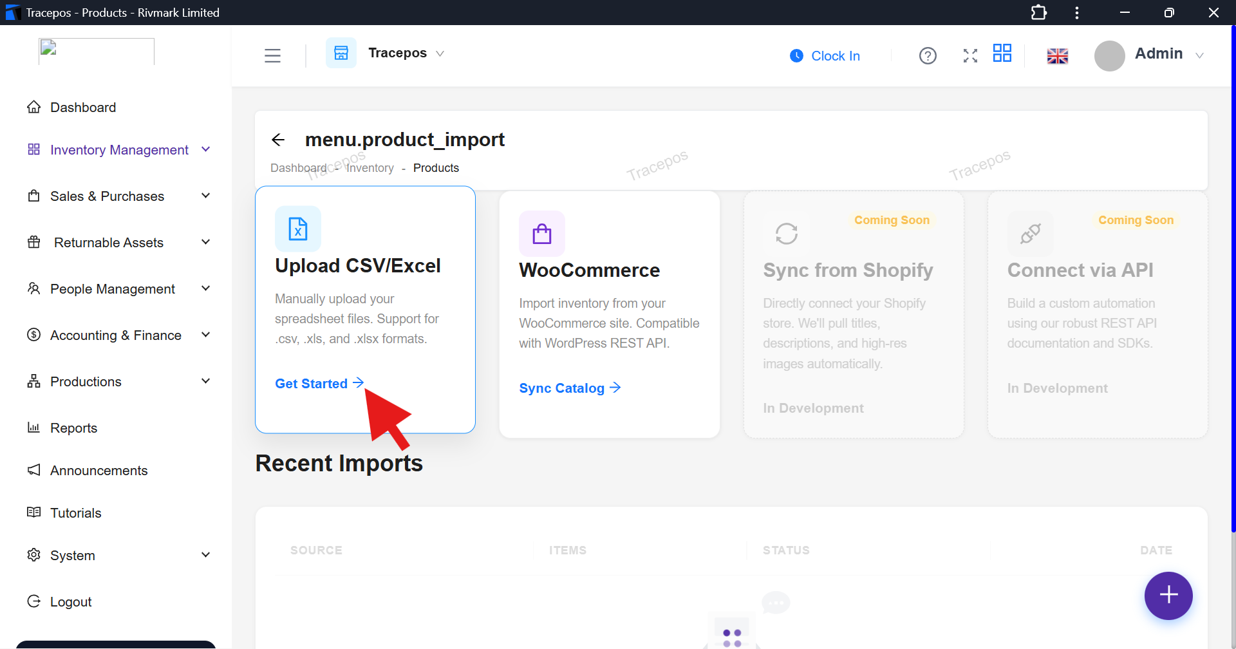Expand the System submenu
The width and height of the screenshot is (1236, 649).
[120, 556]
